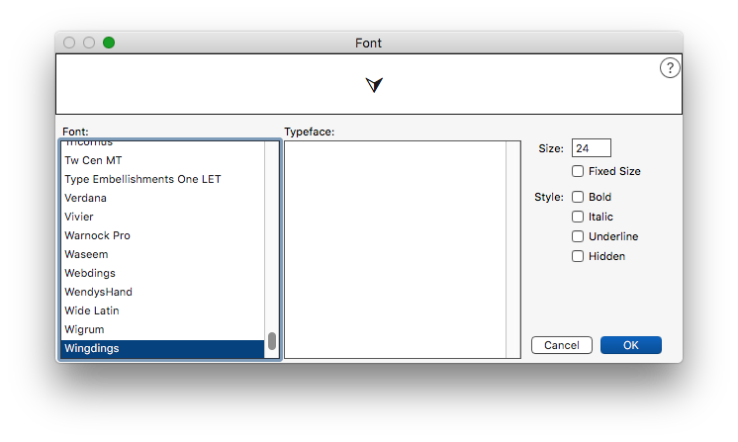Select WendysHand font entry

tap(98, 292)
